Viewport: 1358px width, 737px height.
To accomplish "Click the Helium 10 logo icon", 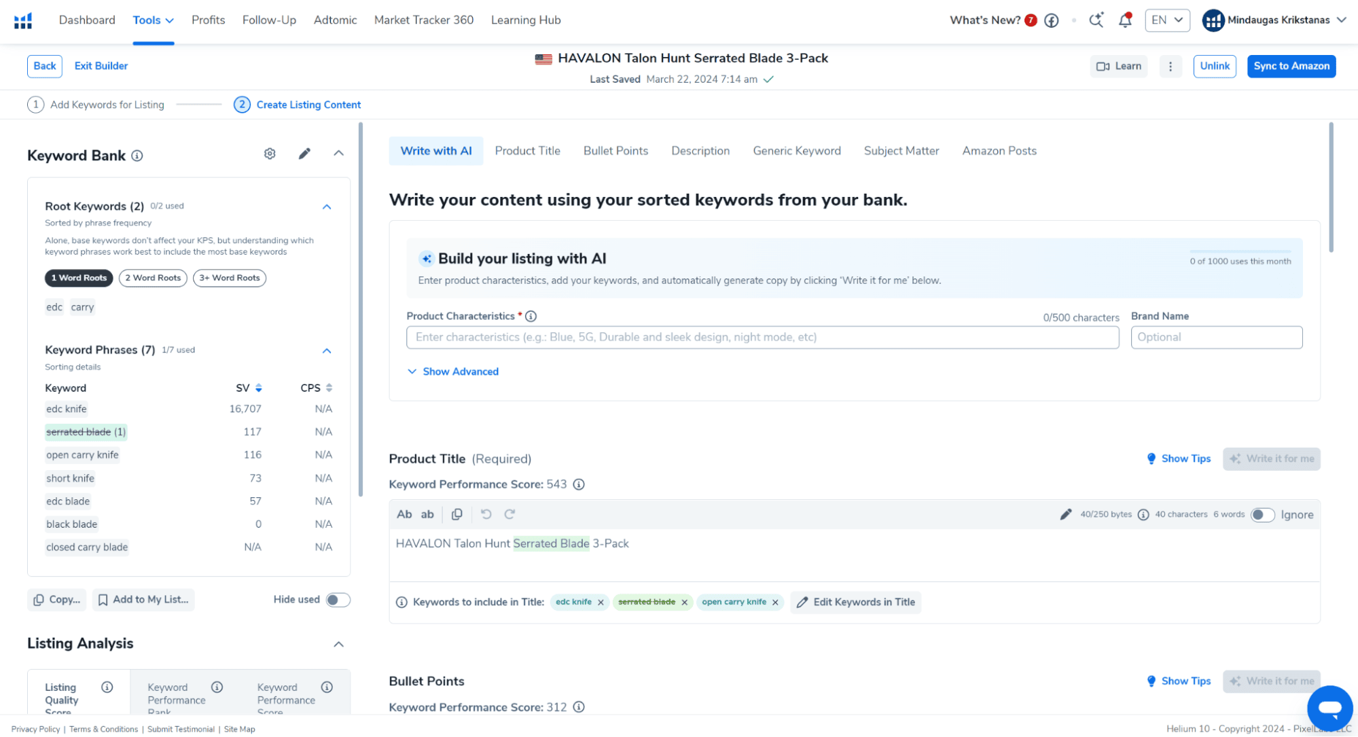I will pos(23,20).
